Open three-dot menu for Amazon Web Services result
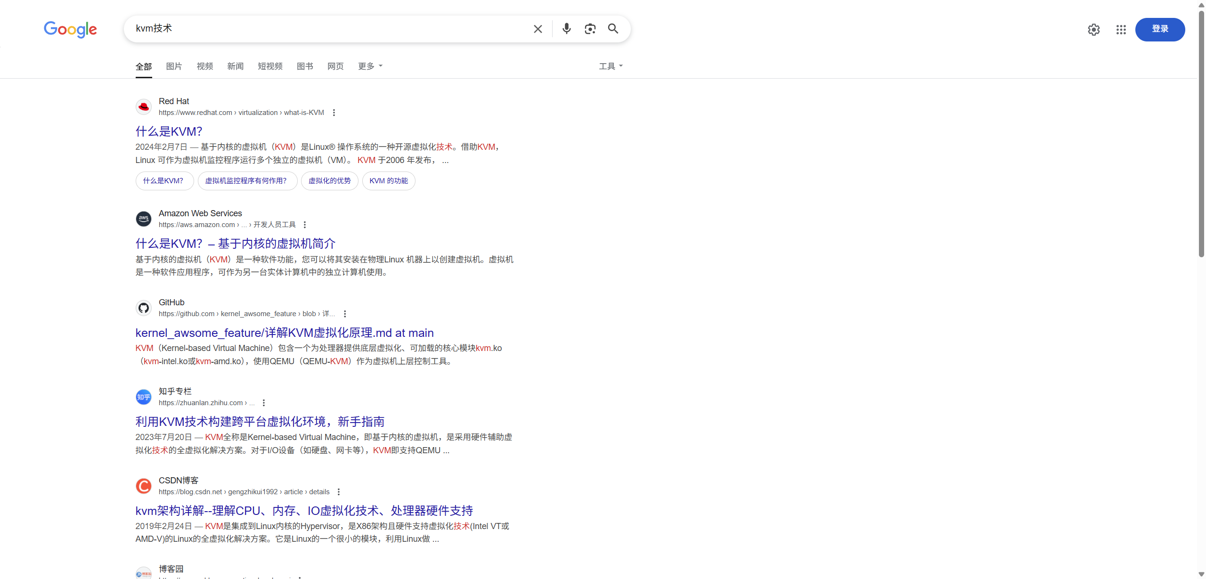1206x579 pixels. click(x=305, y=225)
